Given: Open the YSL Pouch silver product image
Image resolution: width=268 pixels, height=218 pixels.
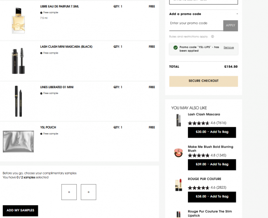Looking at the screenshot, I should pos(18,141).
